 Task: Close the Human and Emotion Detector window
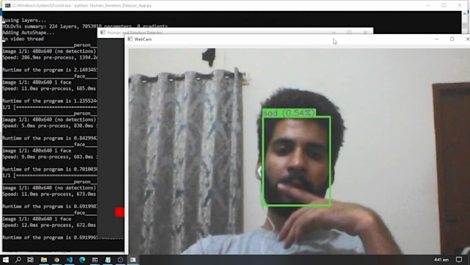(x=365, y=32)
